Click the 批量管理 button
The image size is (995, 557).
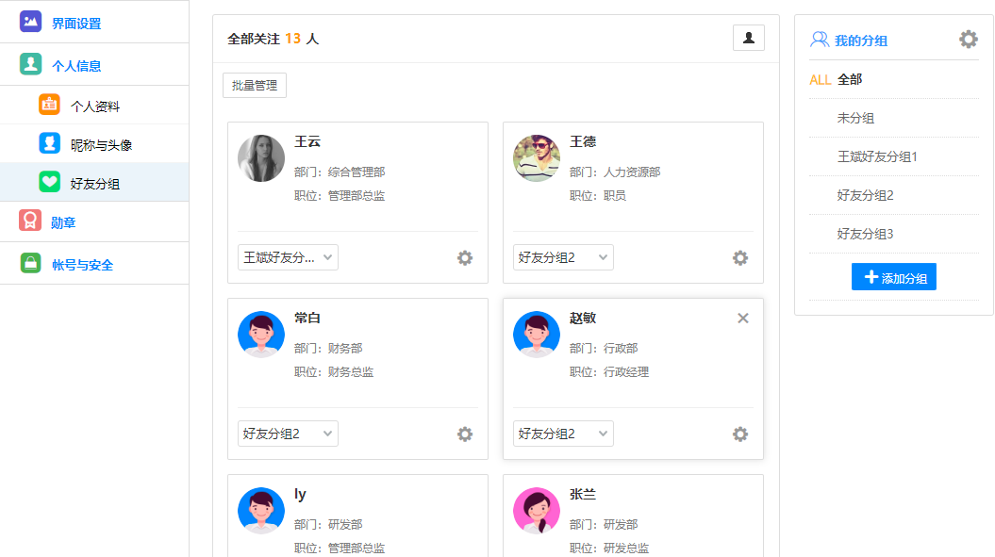255,85
